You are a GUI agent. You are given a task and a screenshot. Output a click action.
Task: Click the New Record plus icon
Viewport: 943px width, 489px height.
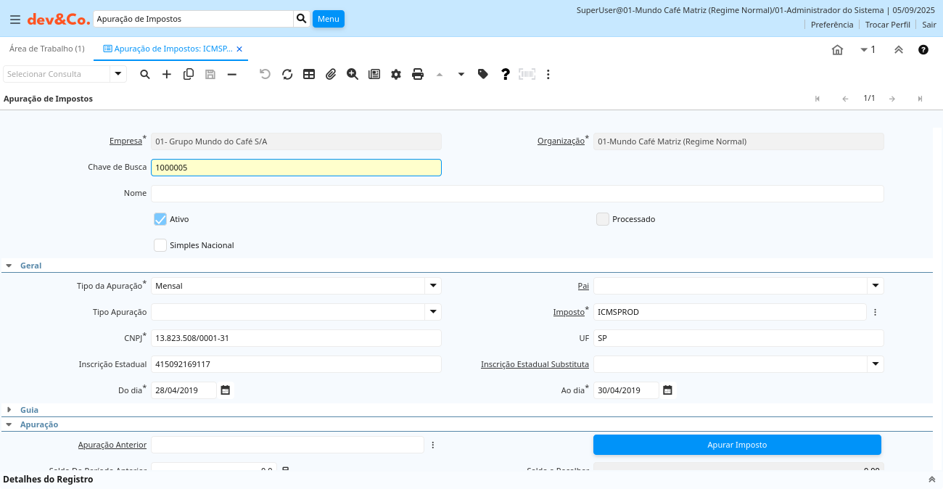167,74
